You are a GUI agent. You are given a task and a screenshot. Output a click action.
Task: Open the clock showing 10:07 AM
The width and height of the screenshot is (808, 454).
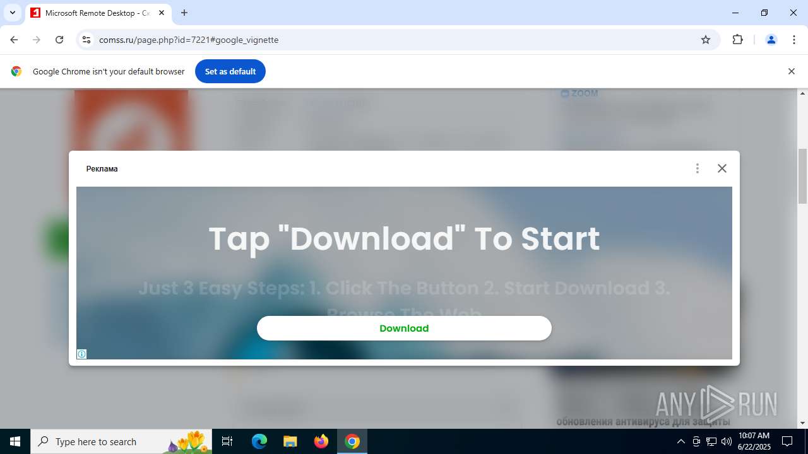tap(754, 441)
